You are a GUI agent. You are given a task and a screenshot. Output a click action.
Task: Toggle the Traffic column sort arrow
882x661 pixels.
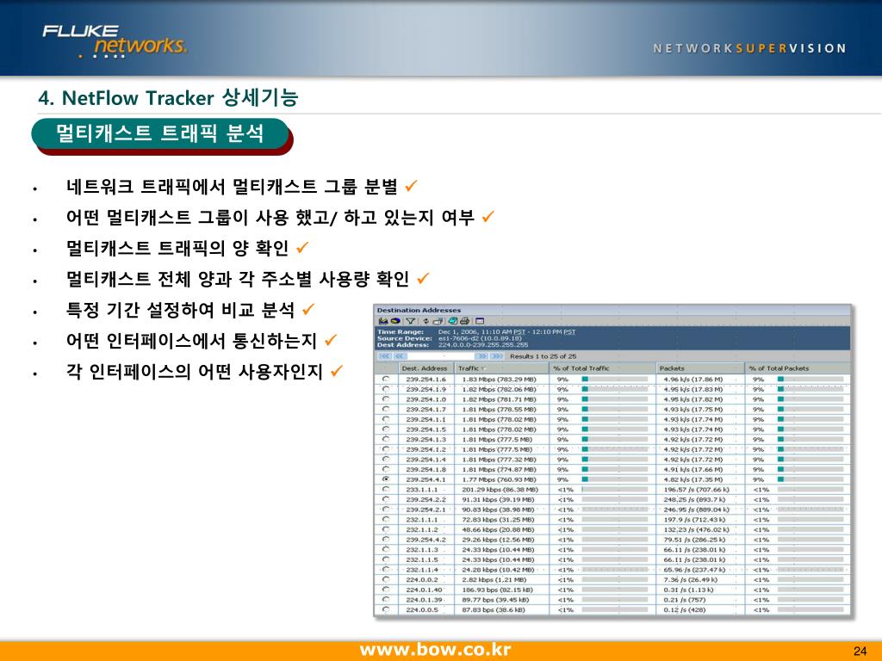(x=483, y=368)
